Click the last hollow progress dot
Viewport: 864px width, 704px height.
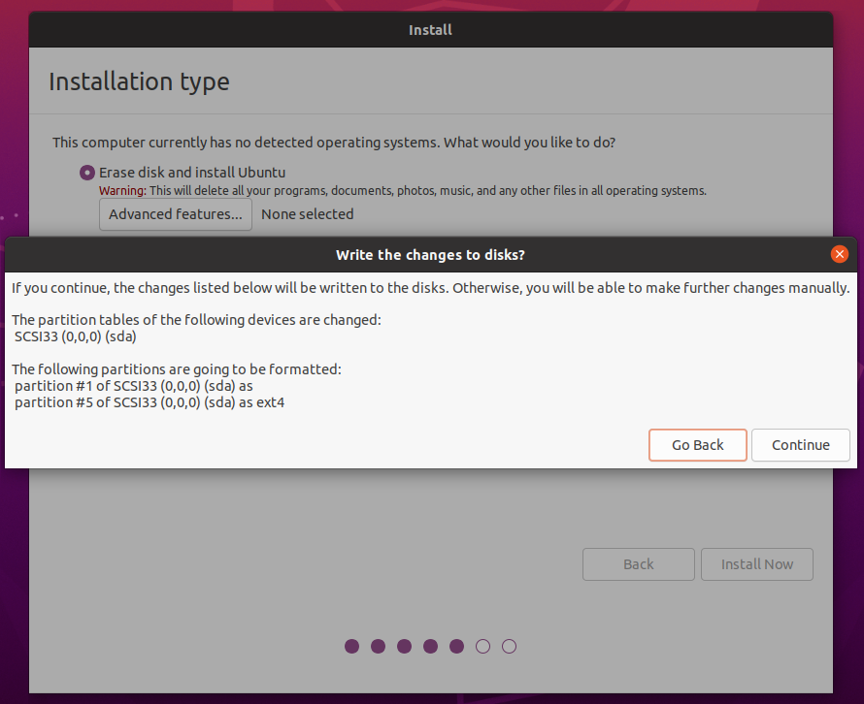pyautogui.click(x=510, y=646)
